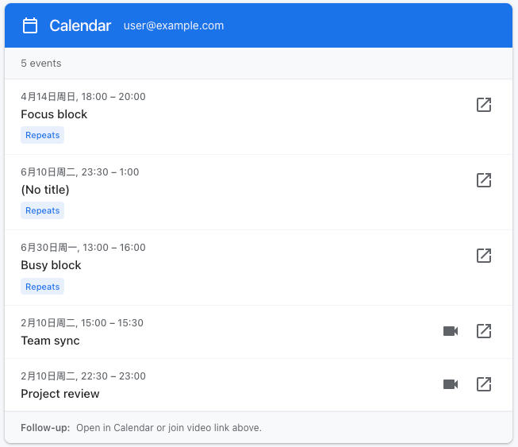Open Project review event external-link icon

(484, 384)
